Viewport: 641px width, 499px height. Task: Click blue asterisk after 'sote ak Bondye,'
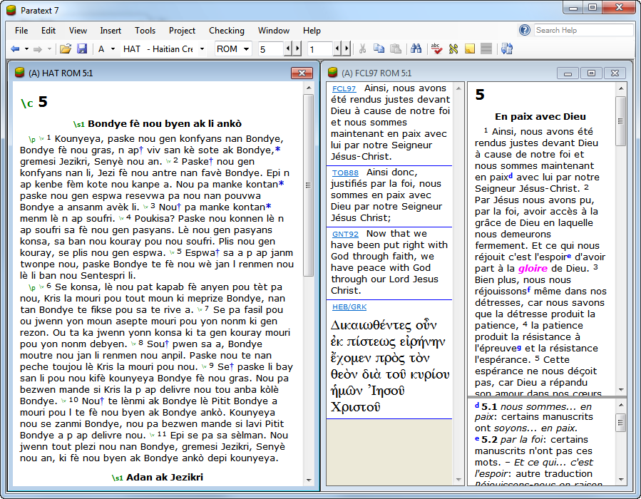(x=278, y=150)
